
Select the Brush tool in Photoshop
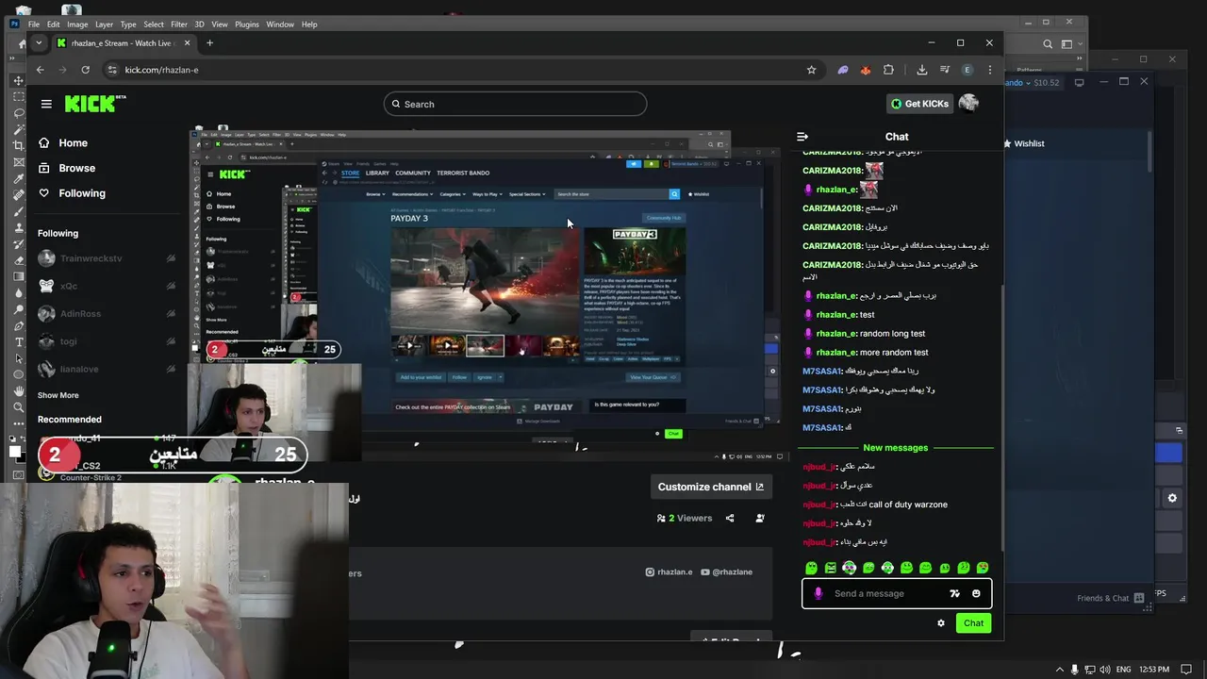[x=19, y=211]
